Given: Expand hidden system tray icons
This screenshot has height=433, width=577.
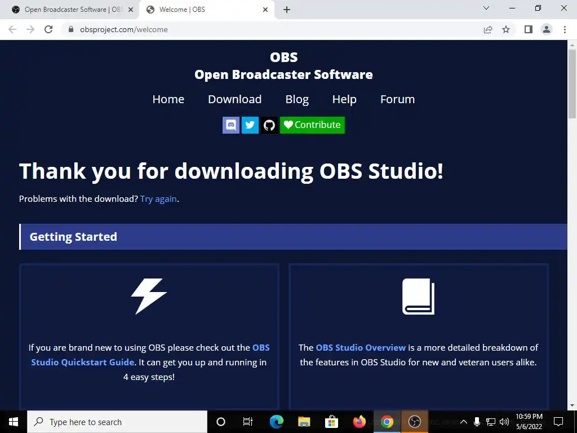Looking at the screenshot, I should pos(464,422).
